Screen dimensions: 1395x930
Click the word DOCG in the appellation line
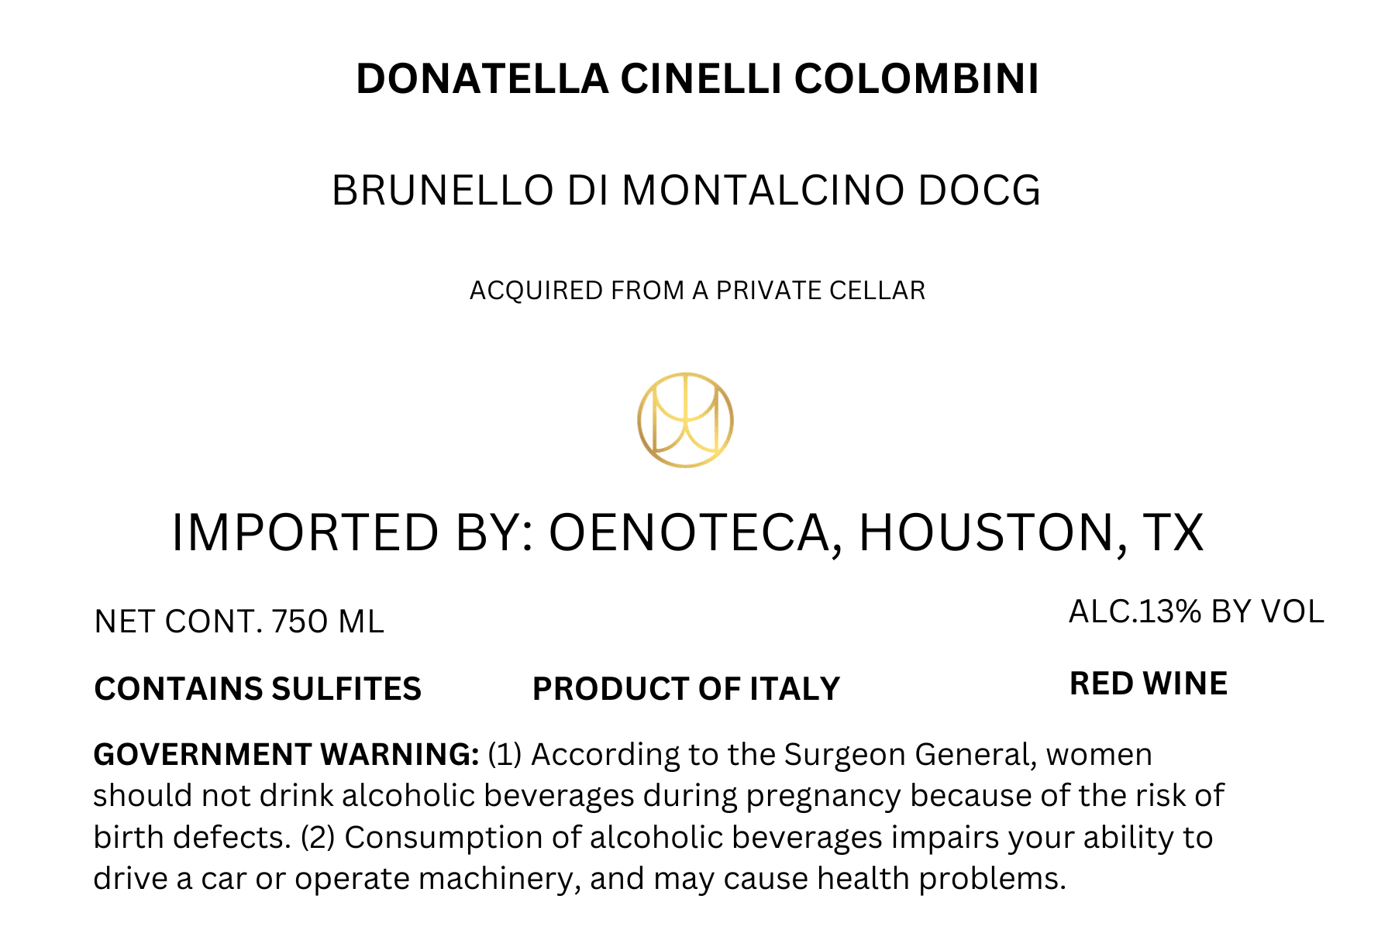(979, 191)
